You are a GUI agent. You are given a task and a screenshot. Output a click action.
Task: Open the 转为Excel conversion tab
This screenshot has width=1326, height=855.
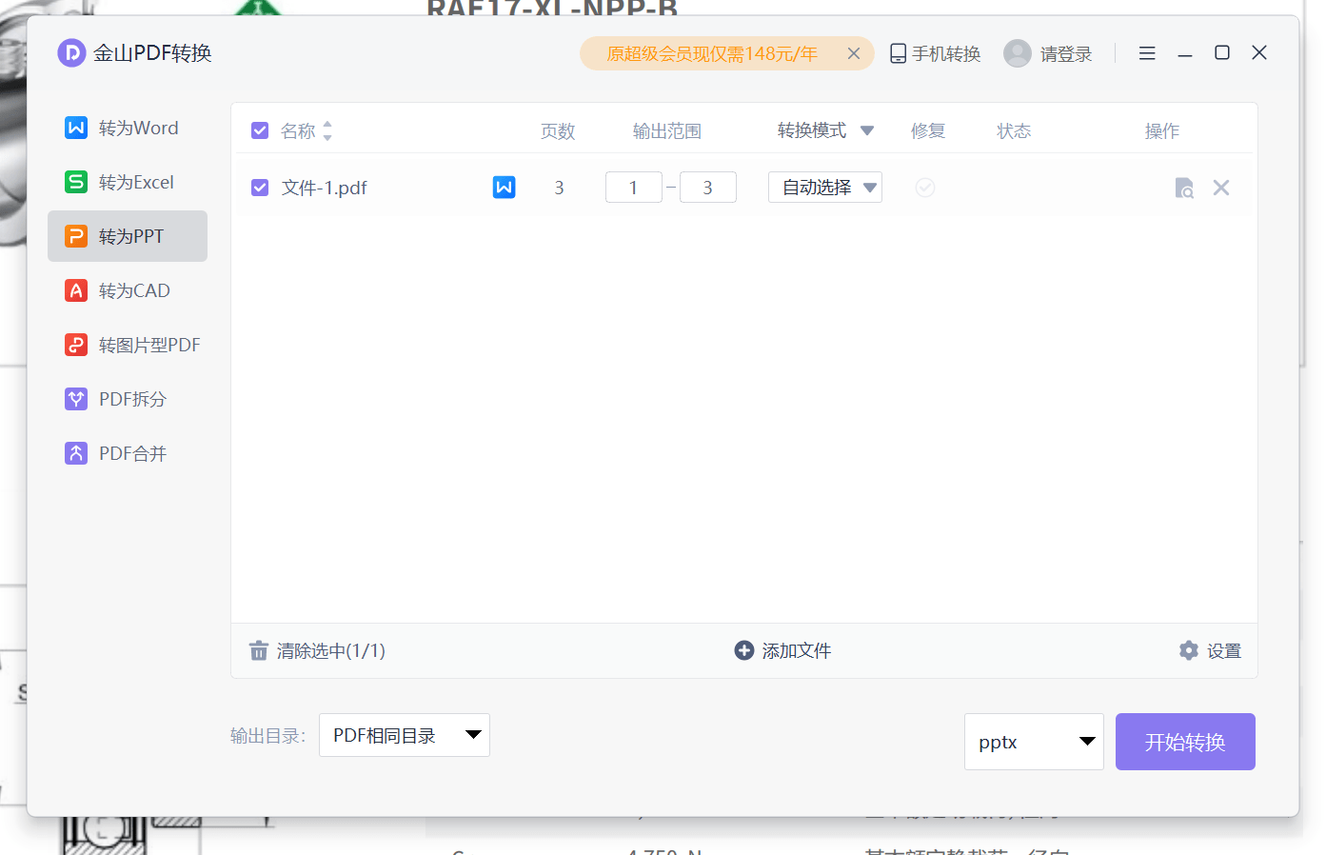point(128,182)
